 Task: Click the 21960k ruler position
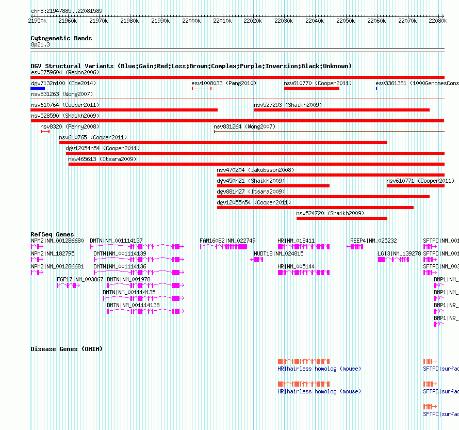tap(68, 21)
